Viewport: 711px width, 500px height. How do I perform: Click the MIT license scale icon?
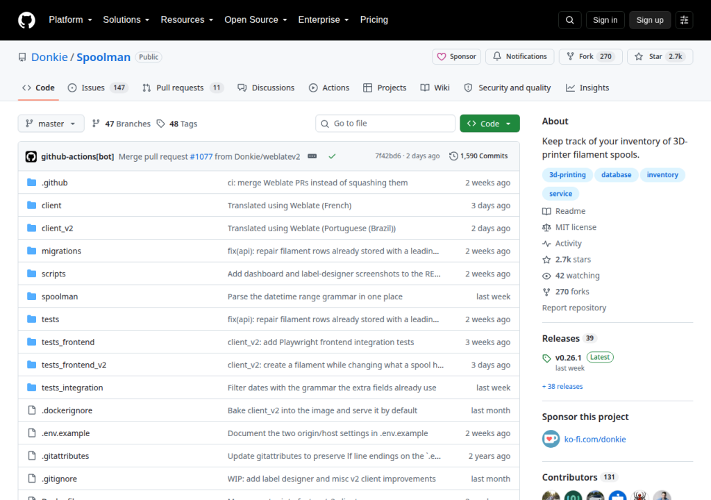(x=547, y=227)
